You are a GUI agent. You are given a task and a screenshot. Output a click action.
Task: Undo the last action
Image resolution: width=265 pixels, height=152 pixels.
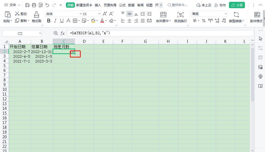pyautogui.click(x=47, y=5)
